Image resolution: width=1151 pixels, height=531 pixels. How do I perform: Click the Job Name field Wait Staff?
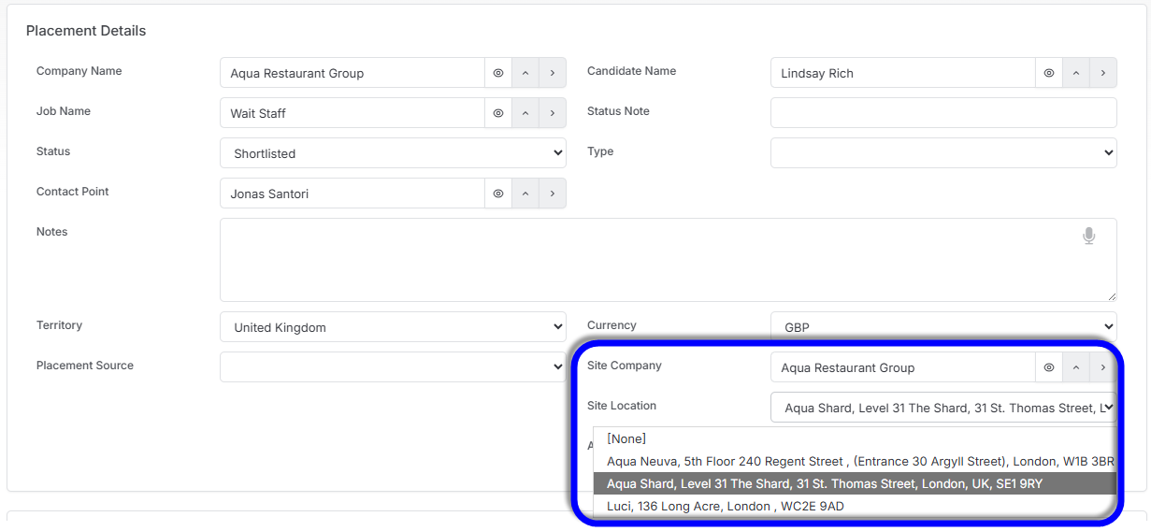click(x=352, y=113)
